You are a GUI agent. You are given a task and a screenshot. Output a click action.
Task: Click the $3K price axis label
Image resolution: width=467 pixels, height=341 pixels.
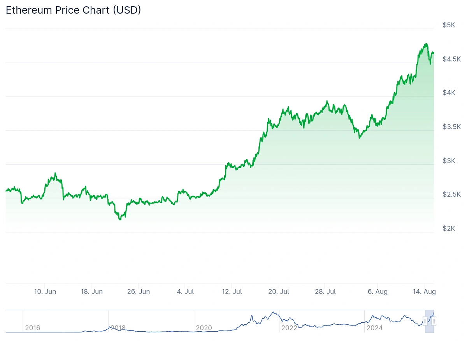pyautogui.click(x=449, y=161)
